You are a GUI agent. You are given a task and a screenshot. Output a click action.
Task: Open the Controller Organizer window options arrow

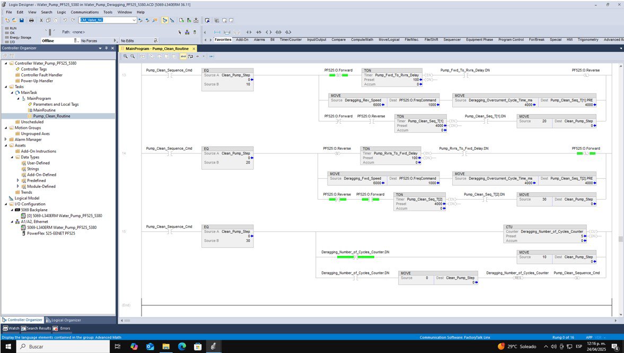coord(100,48)
